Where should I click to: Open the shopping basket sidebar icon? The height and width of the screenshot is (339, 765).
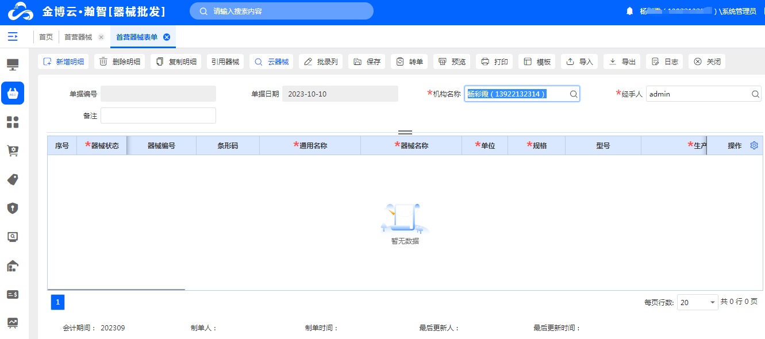click(x=13, y=93)
